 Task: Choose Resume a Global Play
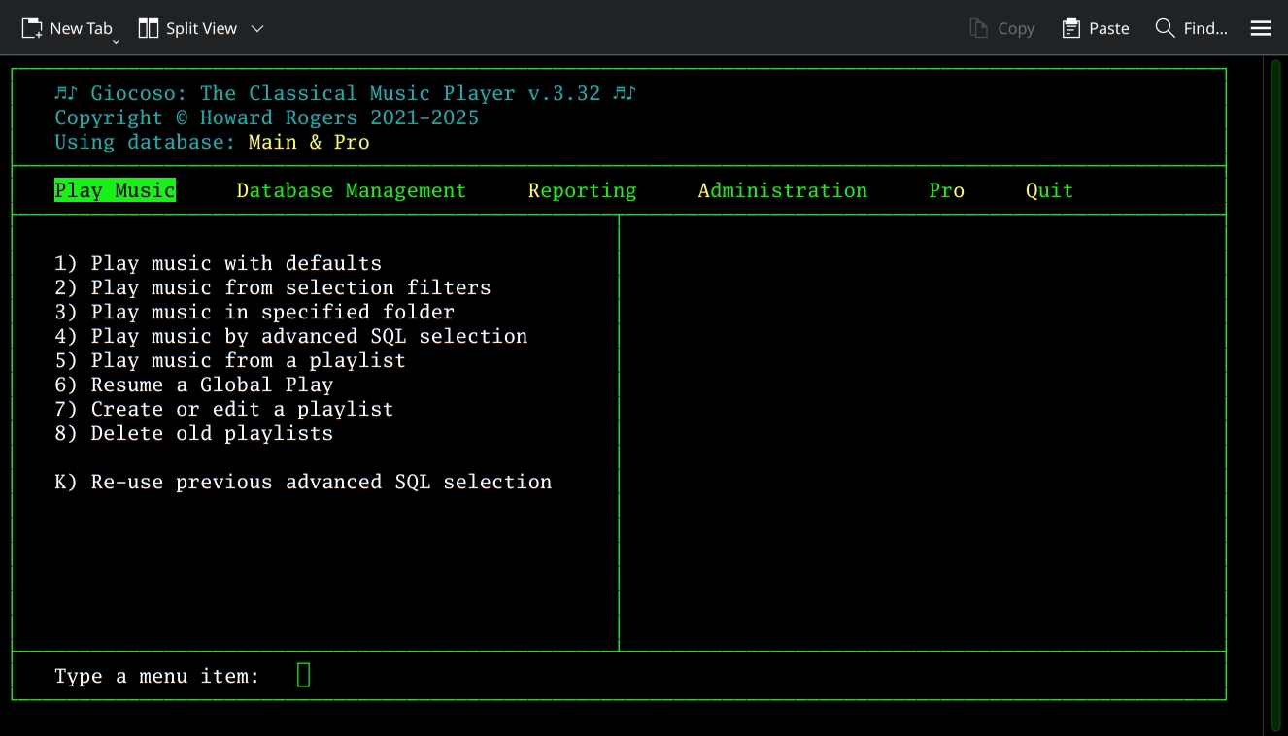[193, 384]
